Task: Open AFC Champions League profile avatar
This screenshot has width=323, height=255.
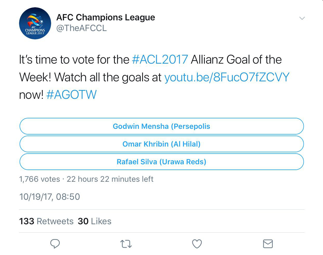Action: pyautogui.click(x=35, y=23)
